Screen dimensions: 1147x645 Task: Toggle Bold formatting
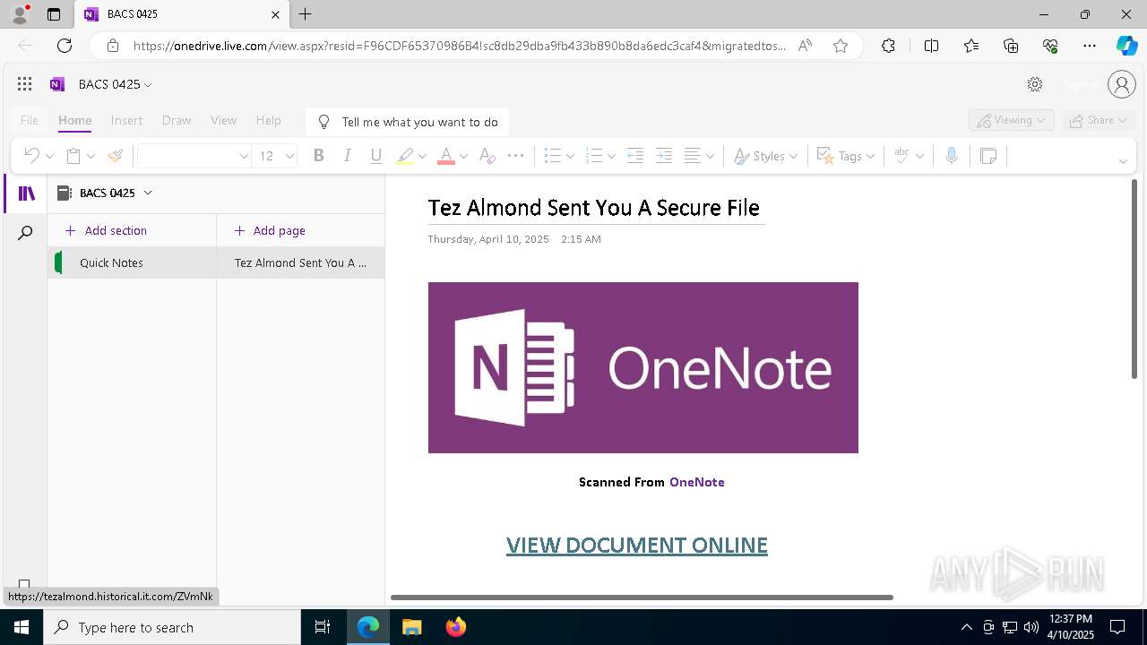click(318, 156)
